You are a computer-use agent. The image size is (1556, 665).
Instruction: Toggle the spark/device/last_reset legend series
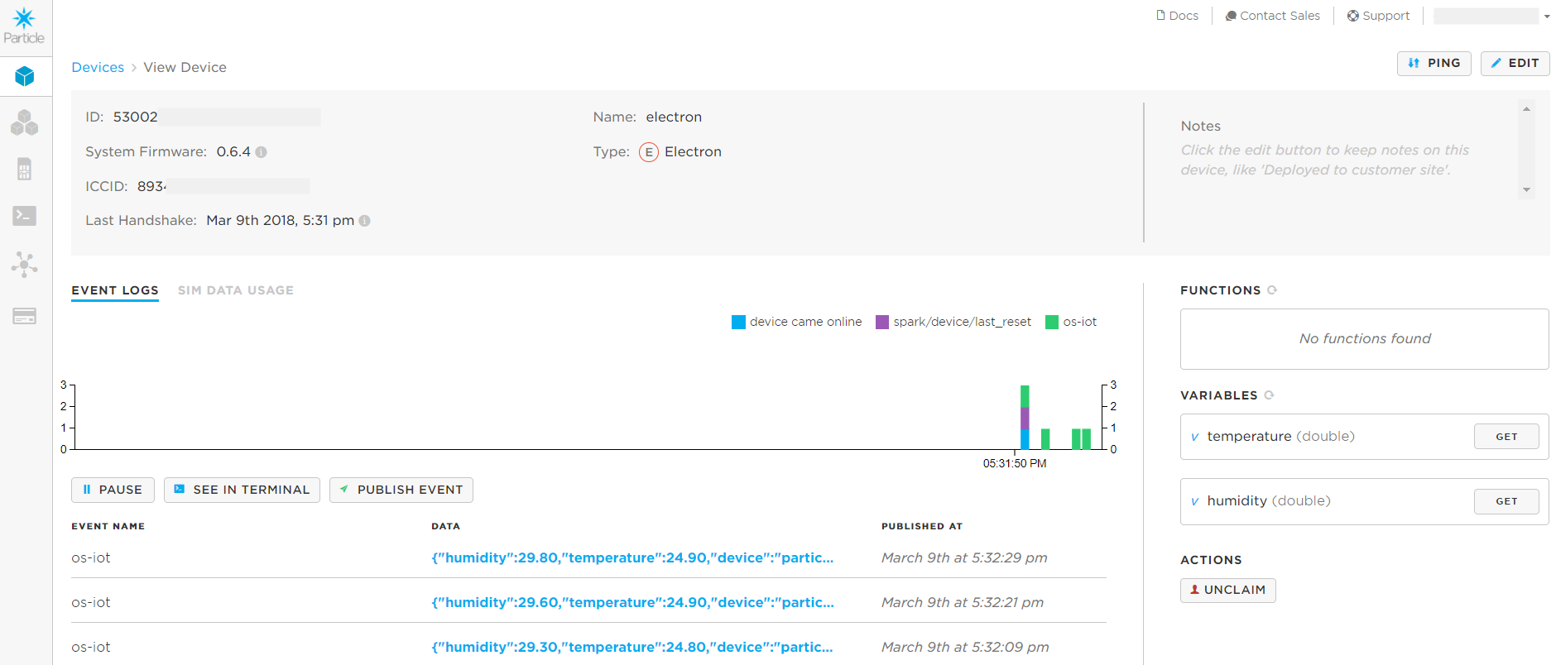click(953, 322)
